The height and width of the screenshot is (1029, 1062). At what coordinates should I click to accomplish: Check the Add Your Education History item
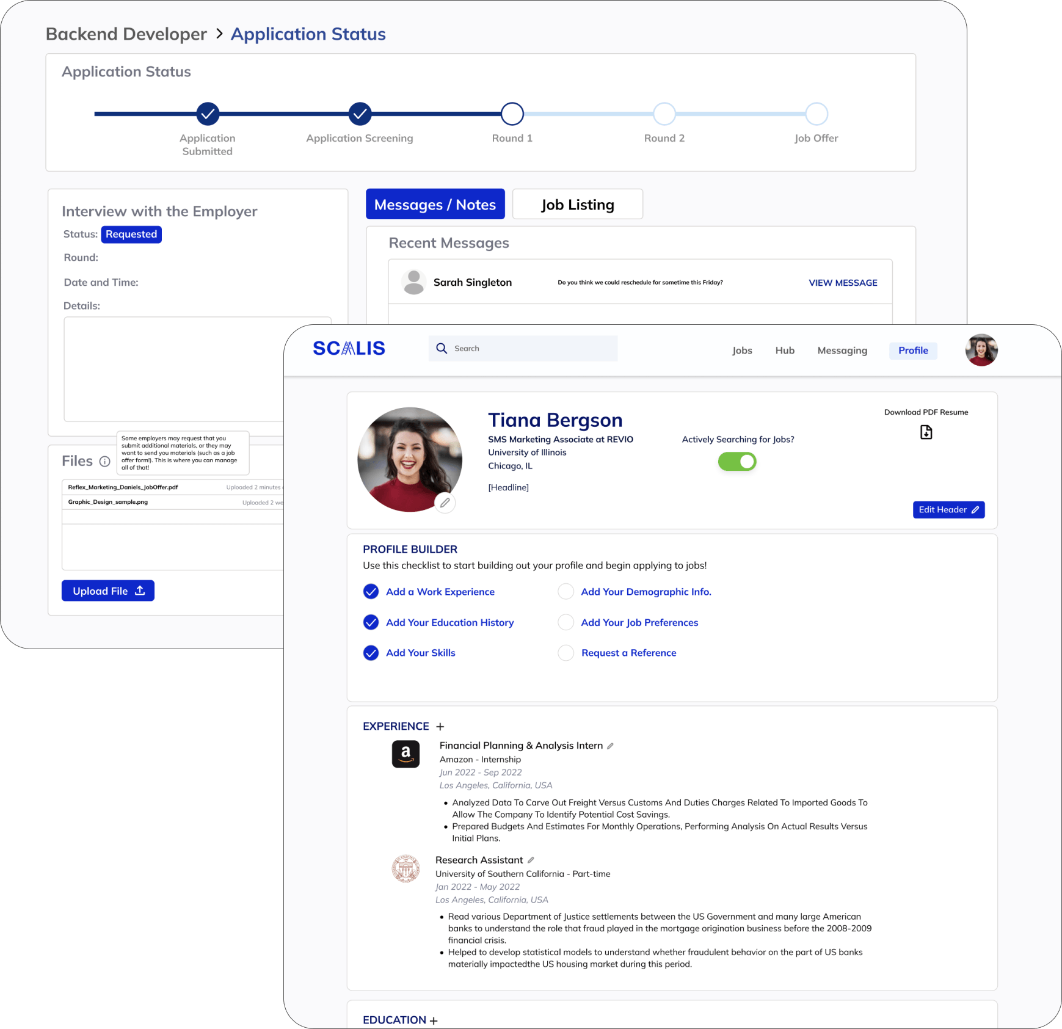371,622
